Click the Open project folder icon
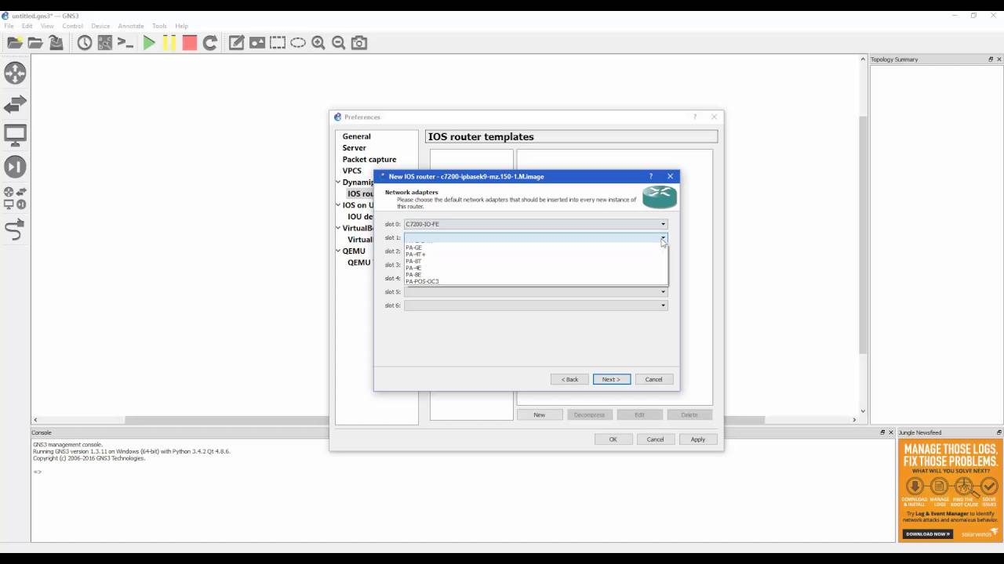 point(35,43)
